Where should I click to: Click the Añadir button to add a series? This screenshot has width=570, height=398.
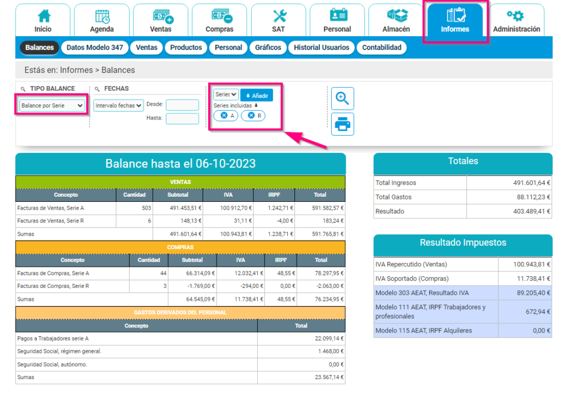coord(256,94)
